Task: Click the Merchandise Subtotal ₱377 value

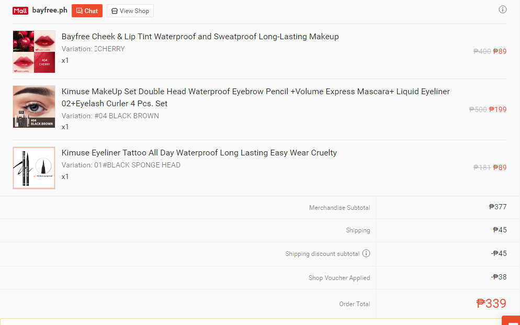Action: (x=498, y=207)
